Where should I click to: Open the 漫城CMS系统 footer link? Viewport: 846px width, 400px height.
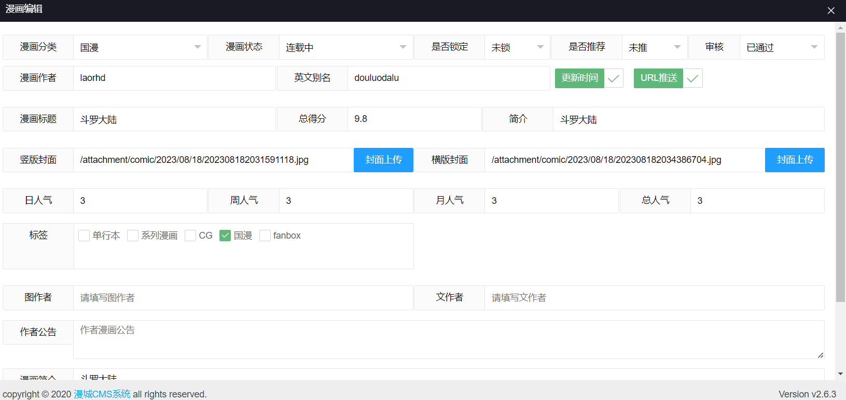click(x=102, y=394)
